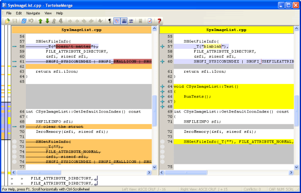Toggle the two-pane view toolbar button
The height and width of the screenshot is (193, 301).
(124, 21)
